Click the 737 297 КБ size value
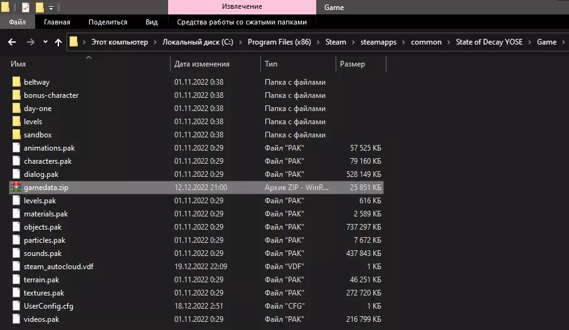Screen dimensions: 569x330 coord(364,227)
